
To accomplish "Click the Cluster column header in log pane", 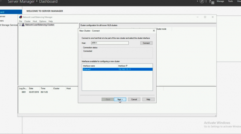I will 59,88.
